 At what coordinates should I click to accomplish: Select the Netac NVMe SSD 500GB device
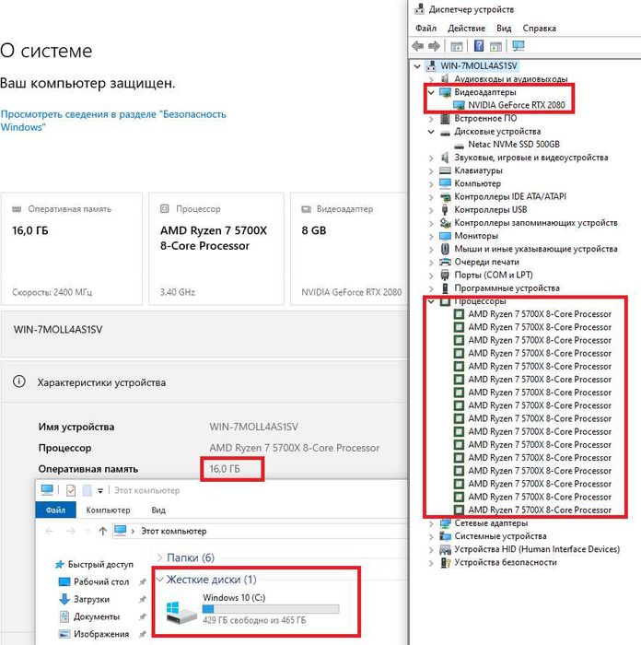point(514,145)
